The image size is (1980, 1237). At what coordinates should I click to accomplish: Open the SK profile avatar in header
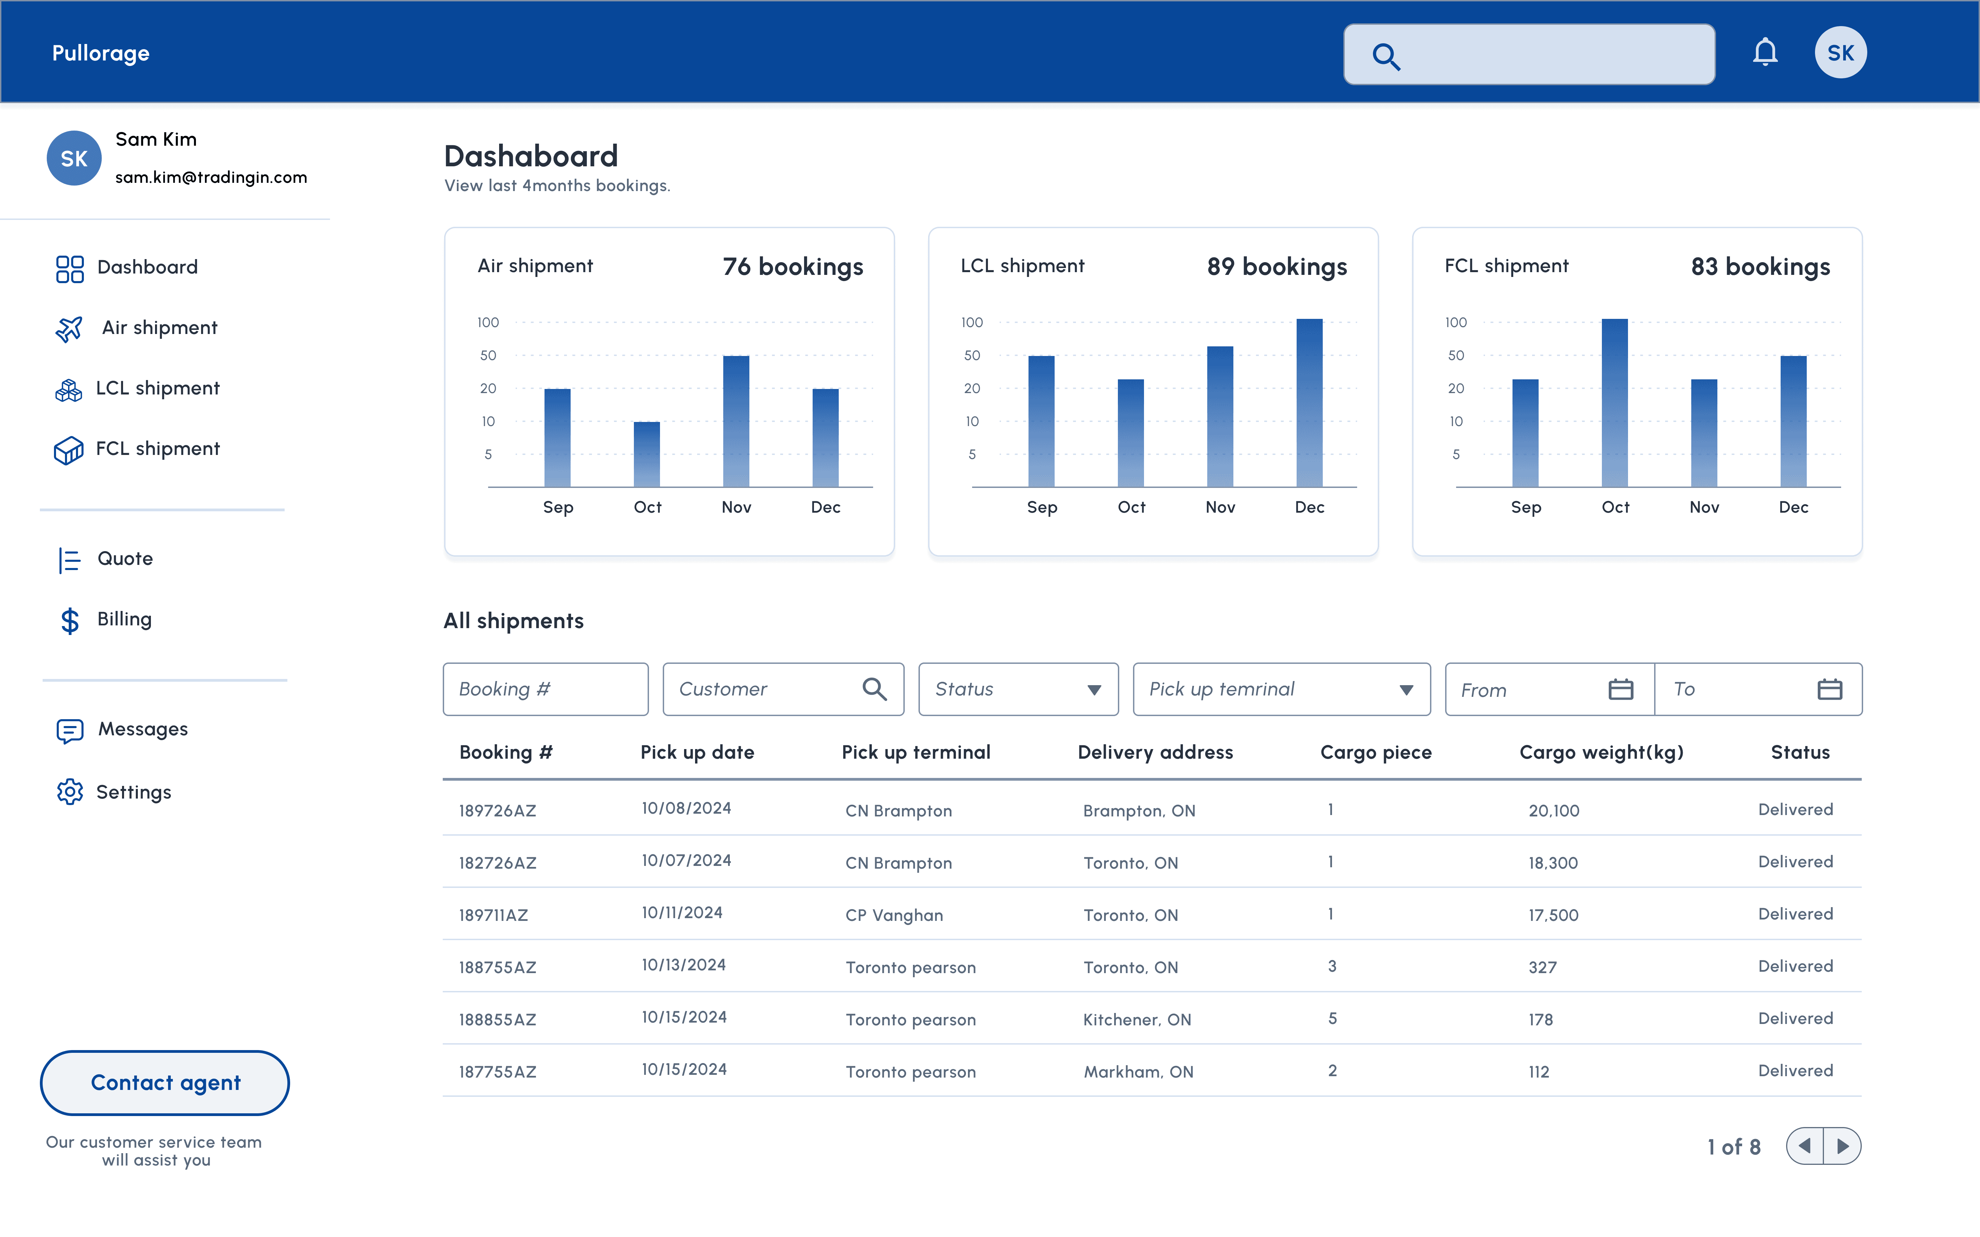pyautogui.click(x=1840, y=53)
